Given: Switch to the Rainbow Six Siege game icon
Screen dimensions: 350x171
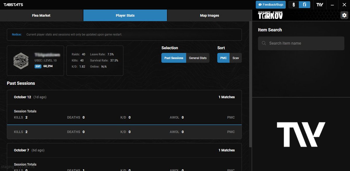Looking at the screenshot, I should (294, 5).
